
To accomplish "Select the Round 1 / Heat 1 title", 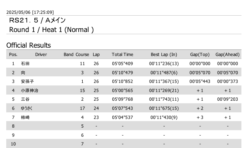I will [52, 30].
